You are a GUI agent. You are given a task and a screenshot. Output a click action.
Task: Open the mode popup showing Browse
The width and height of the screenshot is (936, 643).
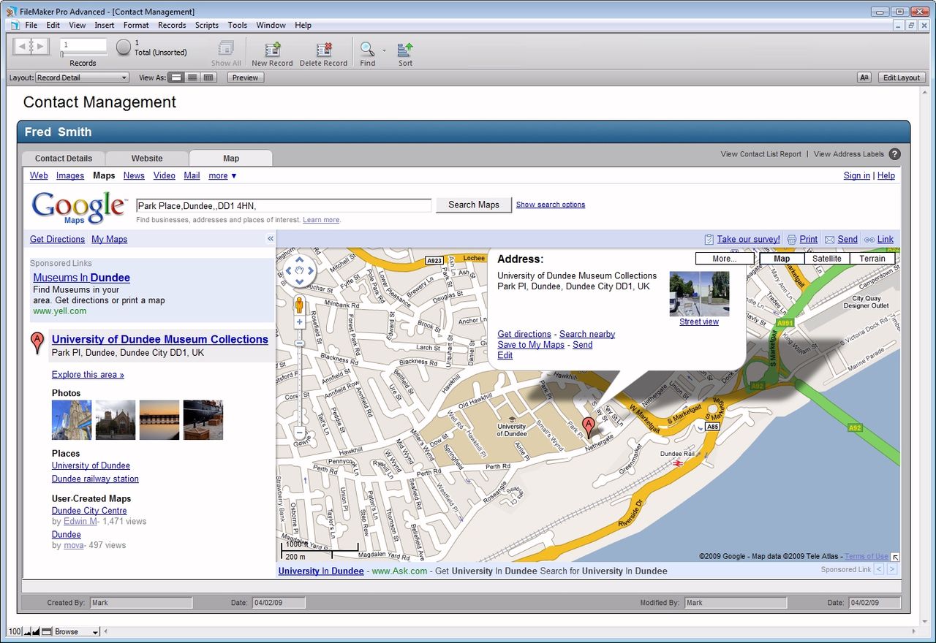76,632
